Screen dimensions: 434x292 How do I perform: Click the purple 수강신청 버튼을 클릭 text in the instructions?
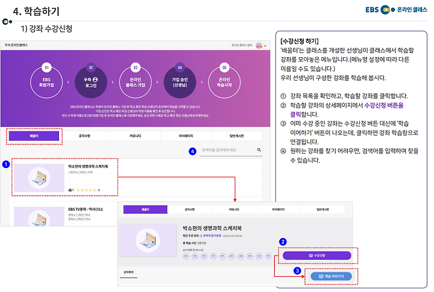pyautogui.click(x=347, y=110)
